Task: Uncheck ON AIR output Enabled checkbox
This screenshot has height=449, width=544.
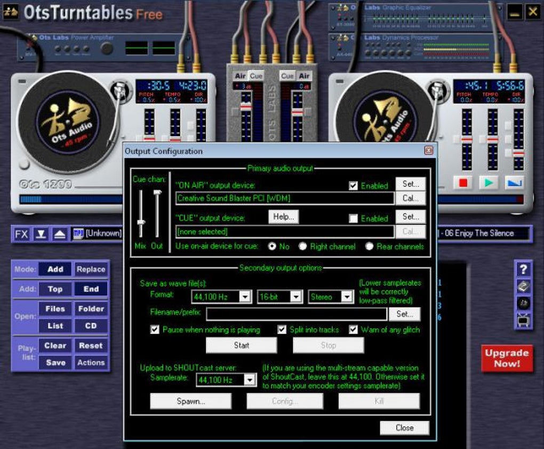Action: [x=353, y=186]
